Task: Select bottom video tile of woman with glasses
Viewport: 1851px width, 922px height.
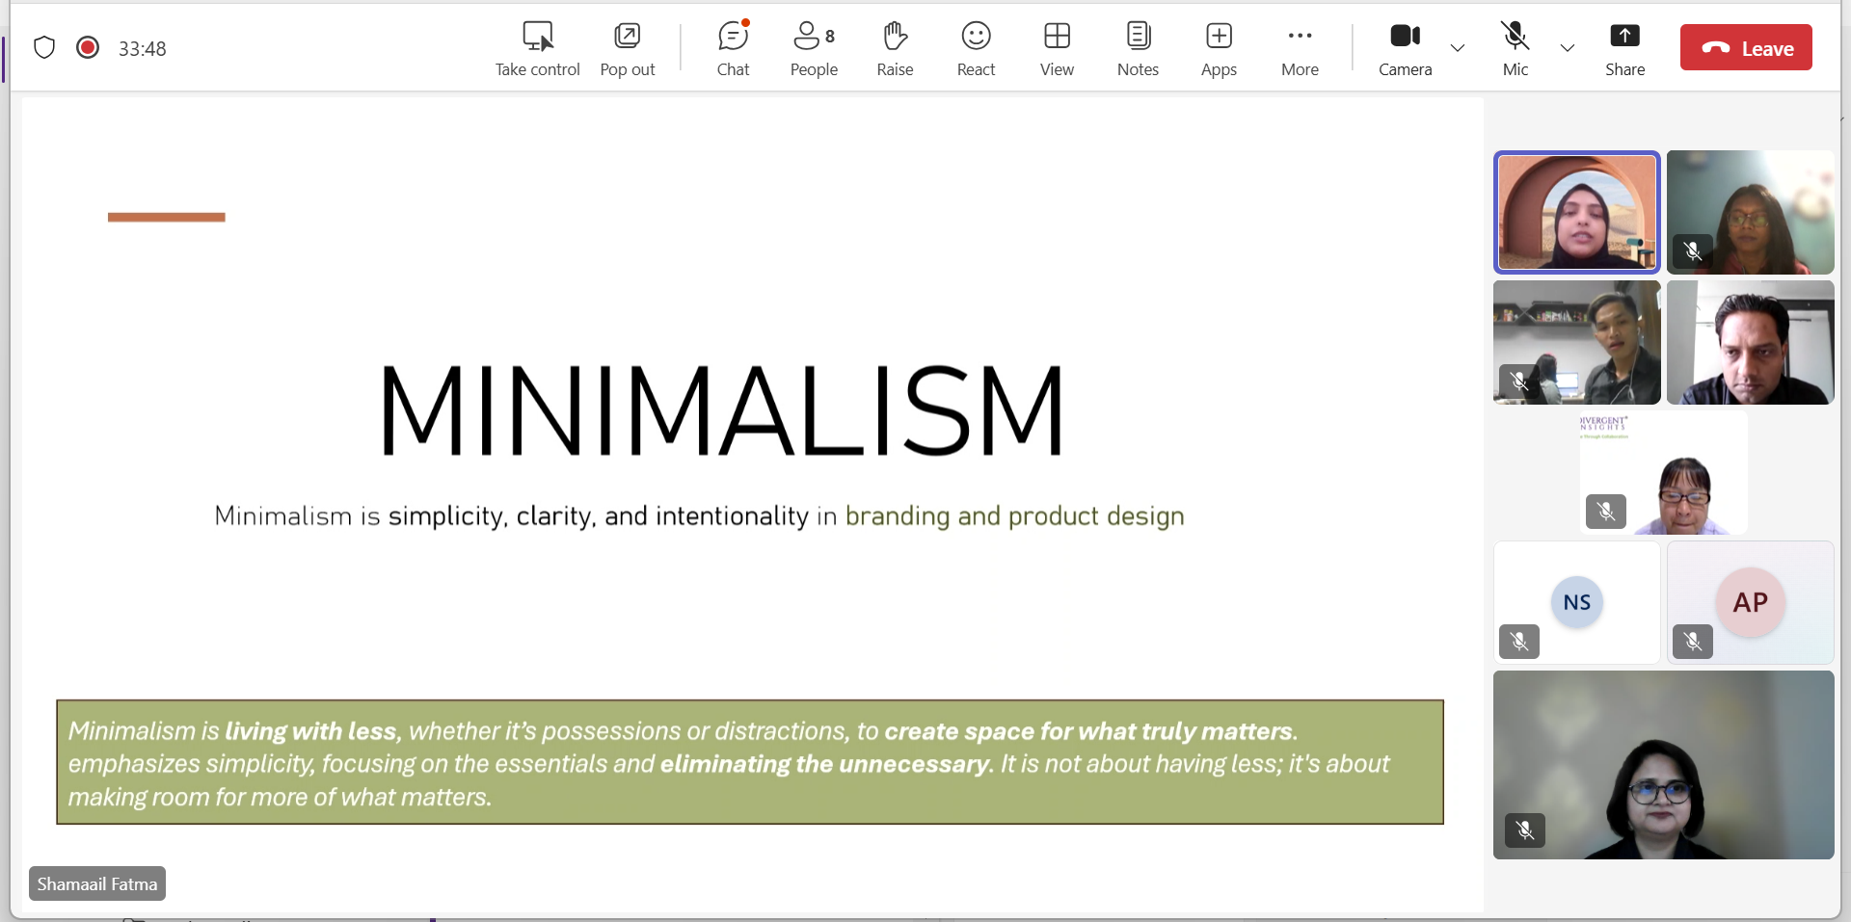Action: [1663, 765]
